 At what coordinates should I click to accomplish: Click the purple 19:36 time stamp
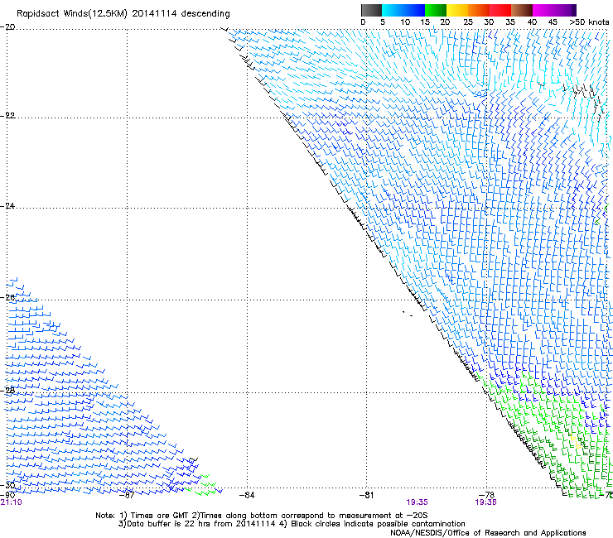tap(485, 502)
